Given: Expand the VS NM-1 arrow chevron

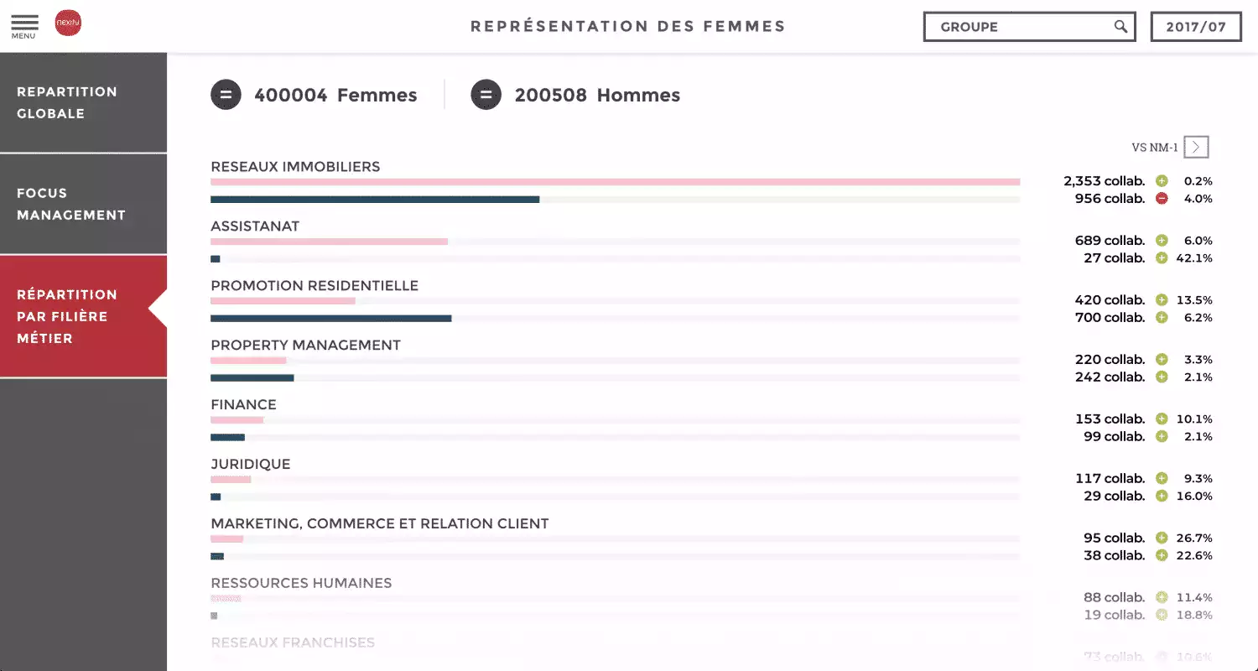Looking at the screenshot, I should pos(1196,148).
